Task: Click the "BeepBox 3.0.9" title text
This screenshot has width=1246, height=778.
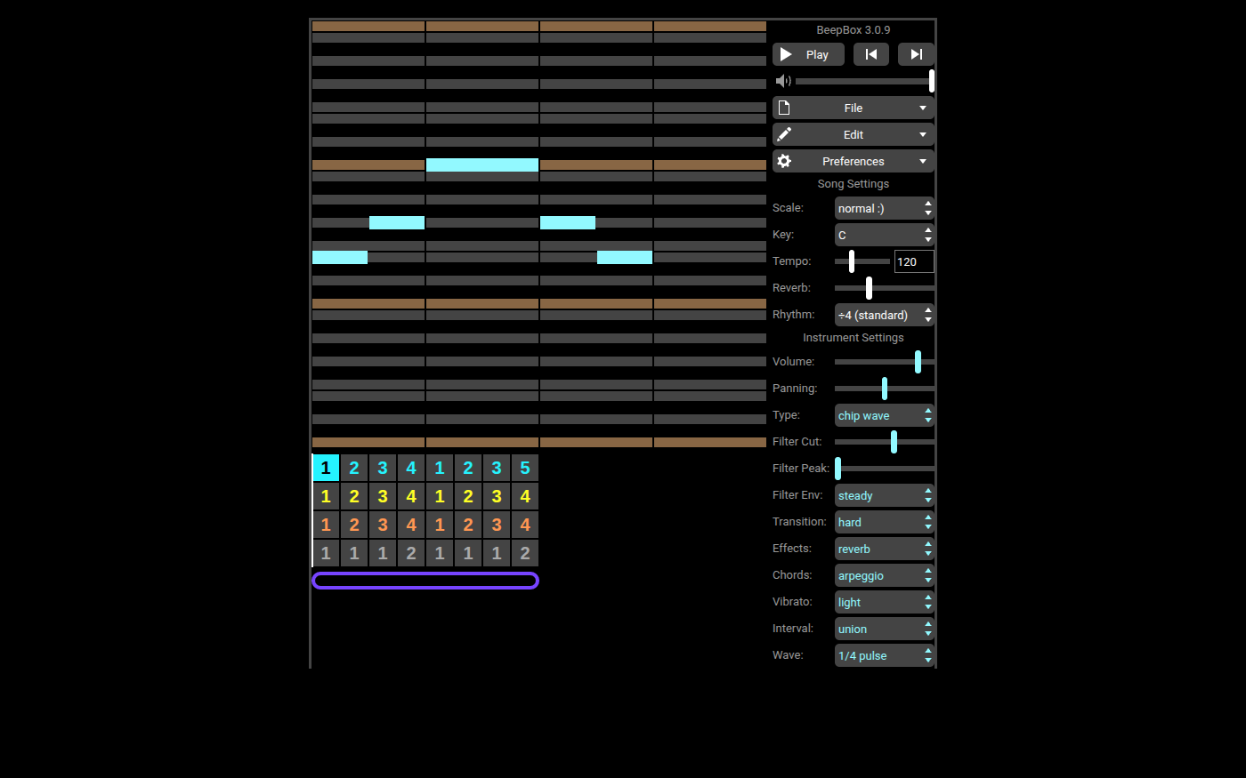Action: click(854, 30)
